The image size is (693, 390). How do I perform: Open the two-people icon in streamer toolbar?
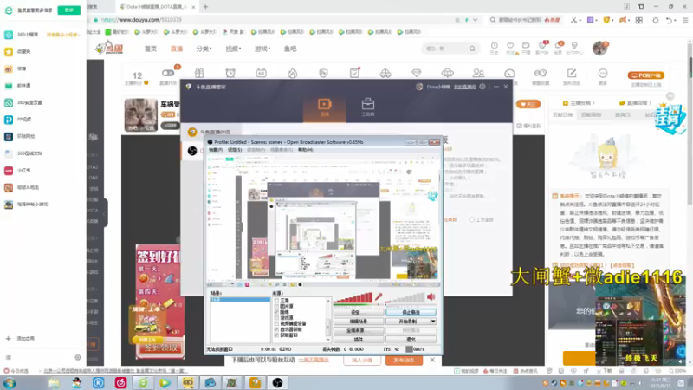[478, 73]
